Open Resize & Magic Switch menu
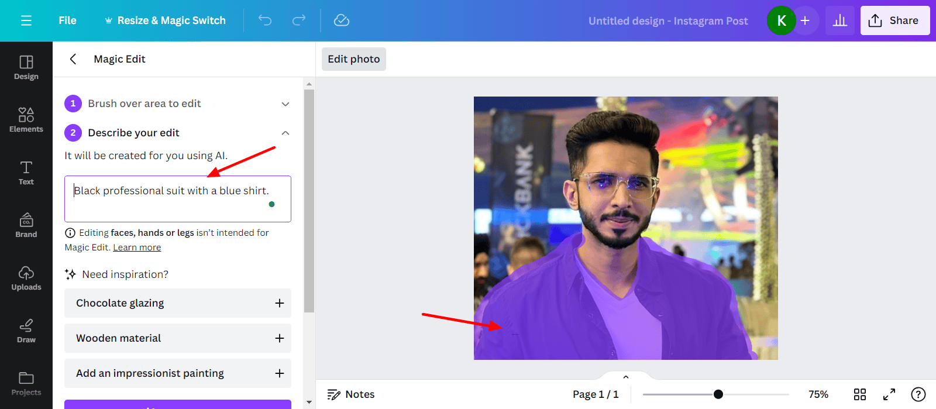The image size is (936, 409). 165,20
